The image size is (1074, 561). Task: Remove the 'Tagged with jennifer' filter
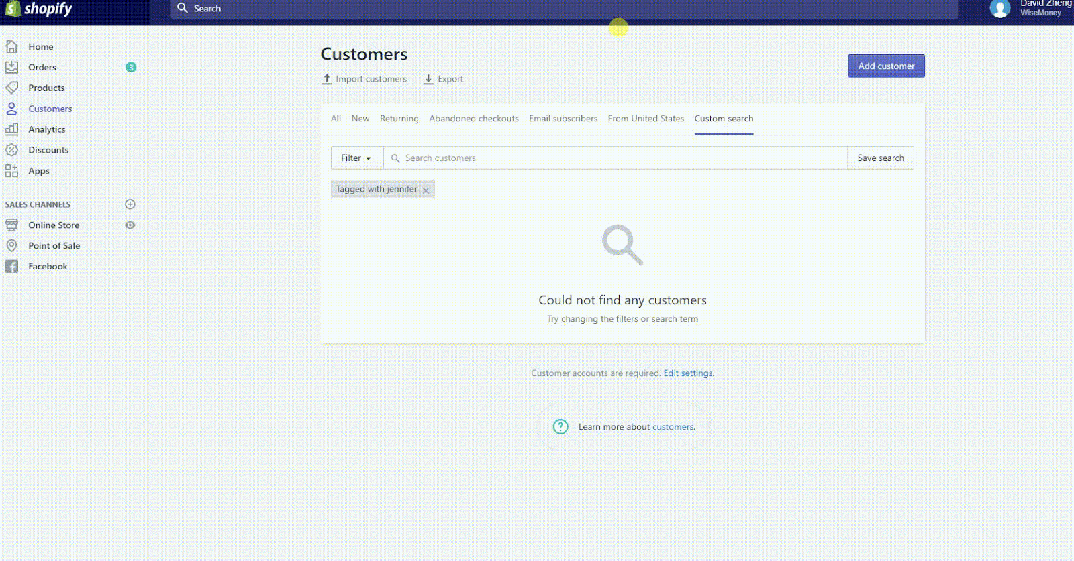pos(426,190)
